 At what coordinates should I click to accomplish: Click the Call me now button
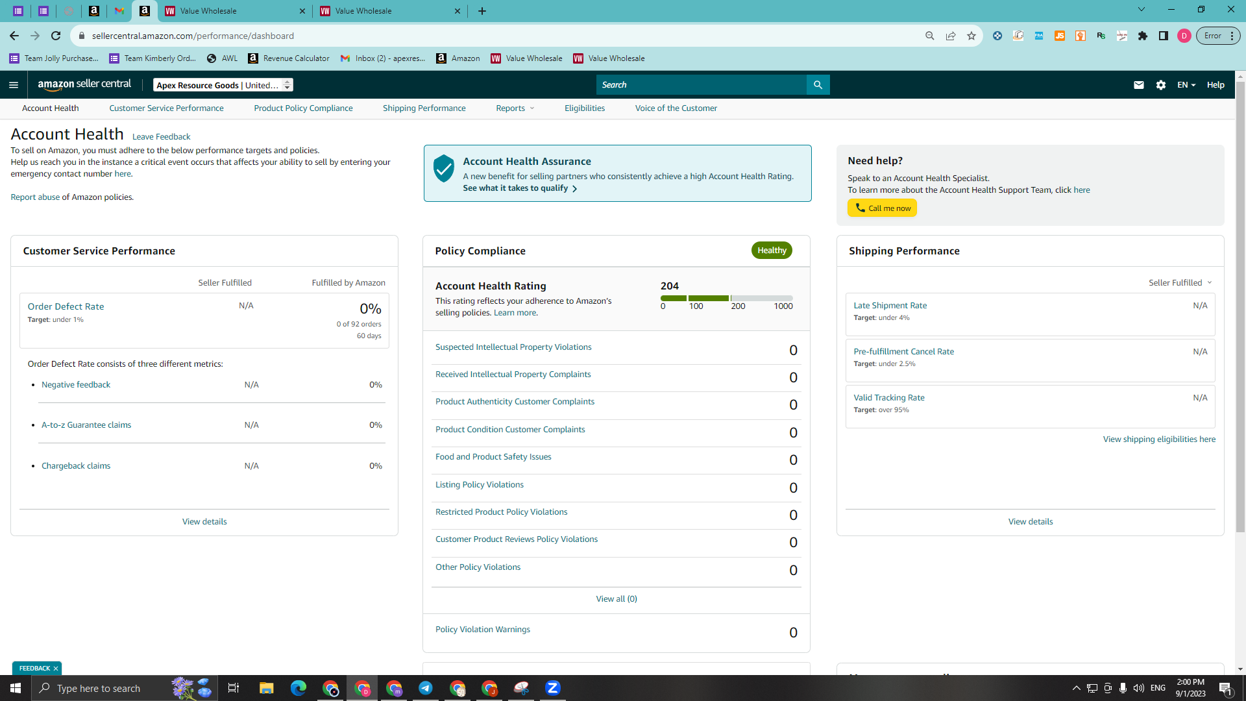(x=882, y=208)
